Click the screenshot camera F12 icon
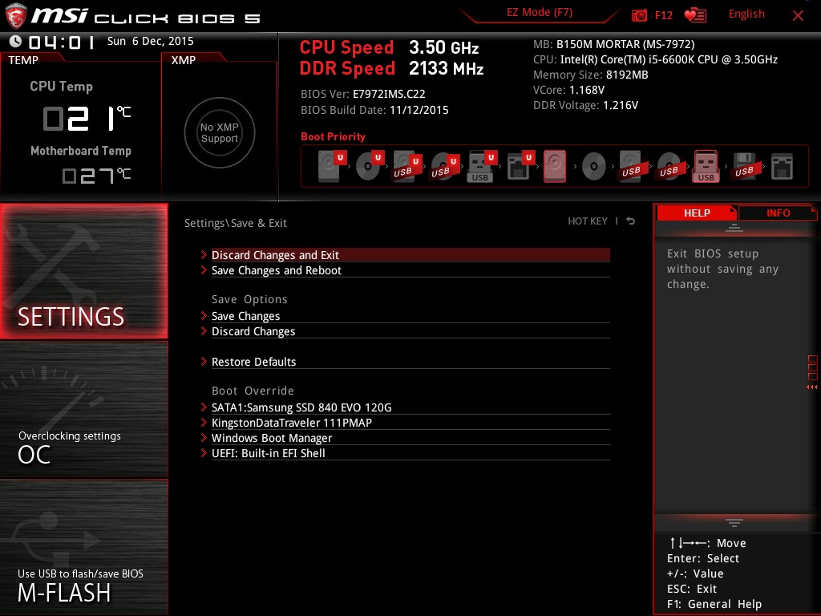 coord(640,15)
